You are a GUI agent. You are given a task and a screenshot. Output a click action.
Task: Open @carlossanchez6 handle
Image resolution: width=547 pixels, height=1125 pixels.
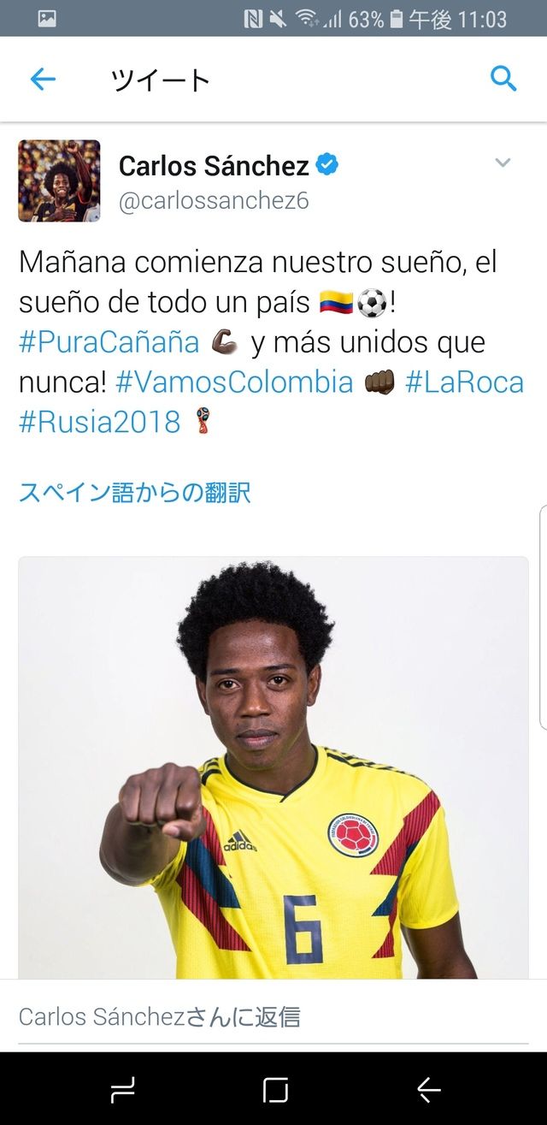click(x=214, y=200)
